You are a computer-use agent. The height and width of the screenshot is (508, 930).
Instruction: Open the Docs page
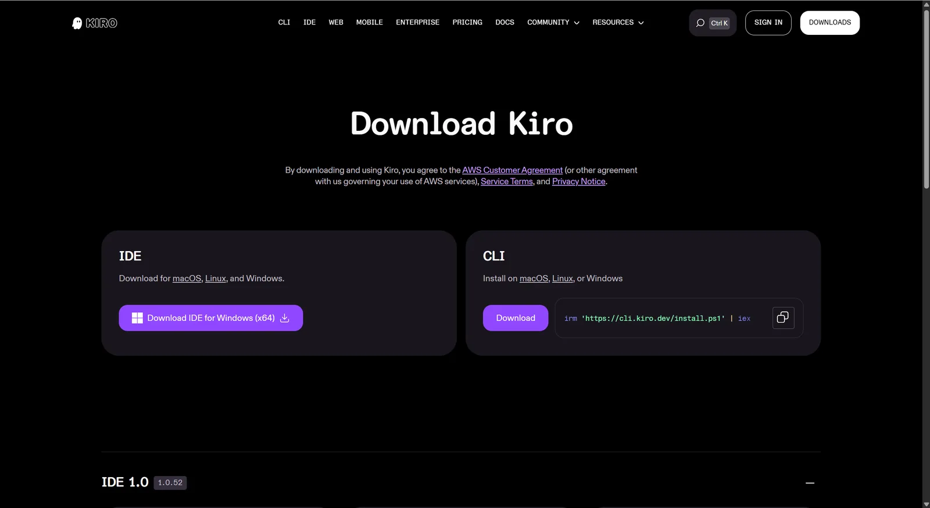[505, 23]
